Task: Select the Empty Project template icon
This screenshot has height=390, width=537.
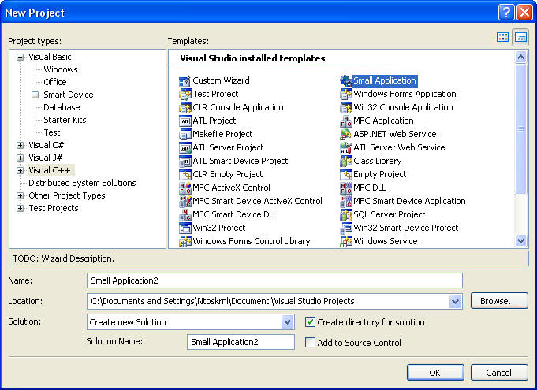Action: 346,174
